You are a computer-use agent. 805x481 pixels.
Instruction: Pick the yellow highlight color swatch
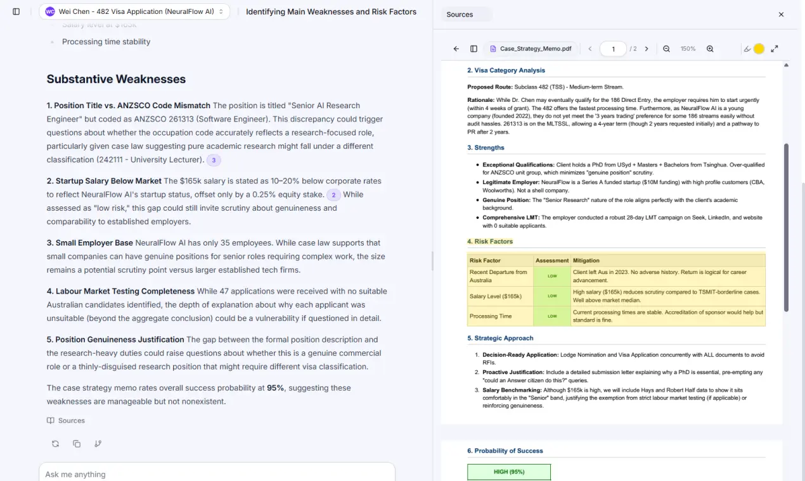(x=759, y=49)
